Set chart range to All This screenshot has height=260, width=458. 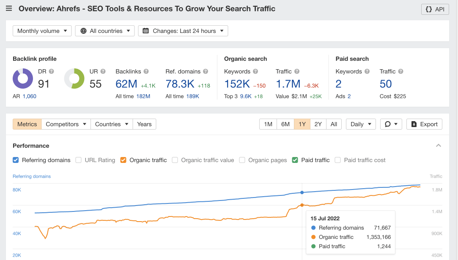click(x=334, y=124)
